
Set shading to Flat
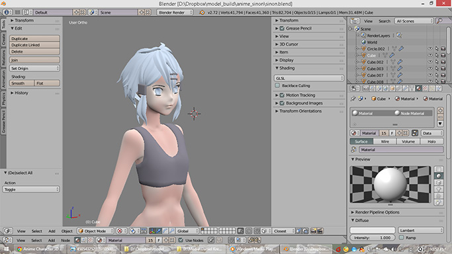pyautogui.click(x=47, y=83)
